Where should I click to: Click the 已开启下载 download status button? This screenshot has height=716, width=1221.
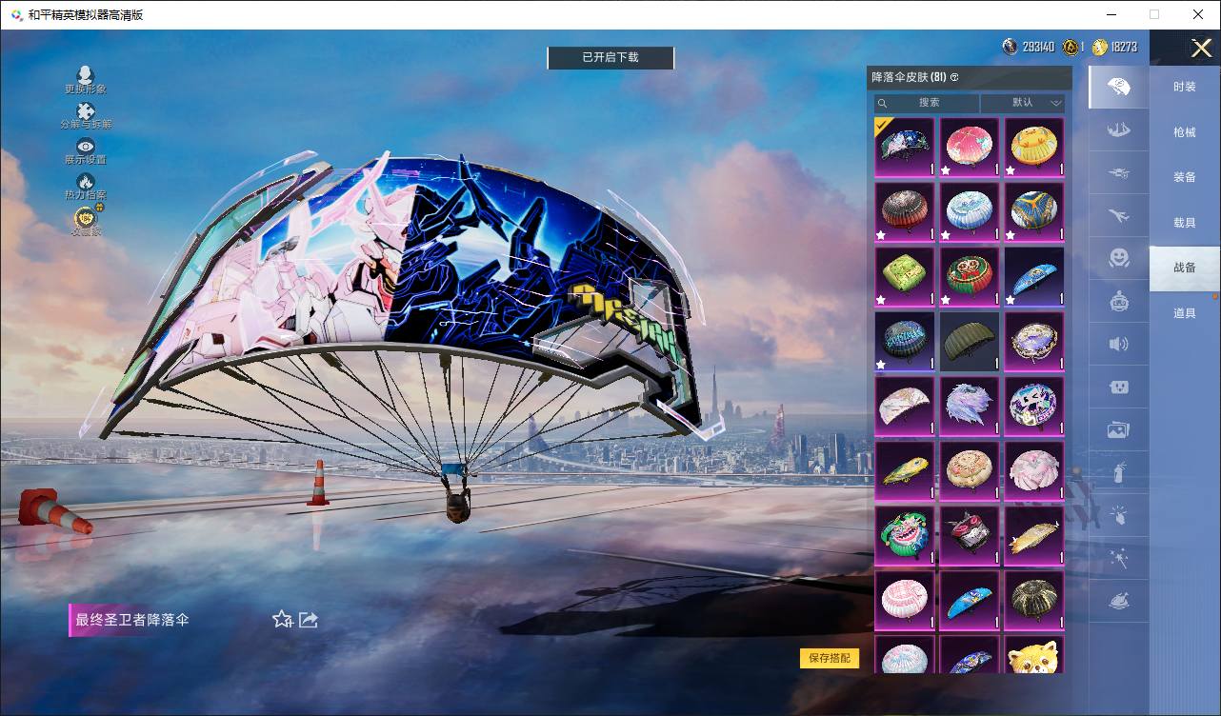pos(610,58)
